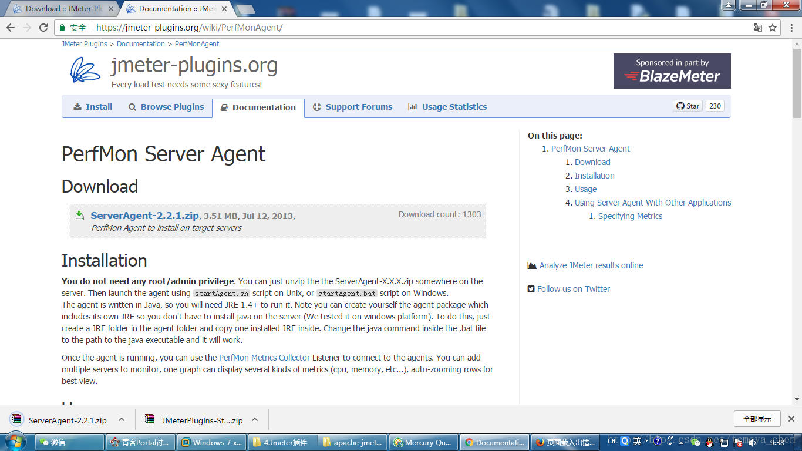The height and width of the screenshot is (451, 802).
Task: Open Analyze JMeter results online link
Action: point(591,265)
